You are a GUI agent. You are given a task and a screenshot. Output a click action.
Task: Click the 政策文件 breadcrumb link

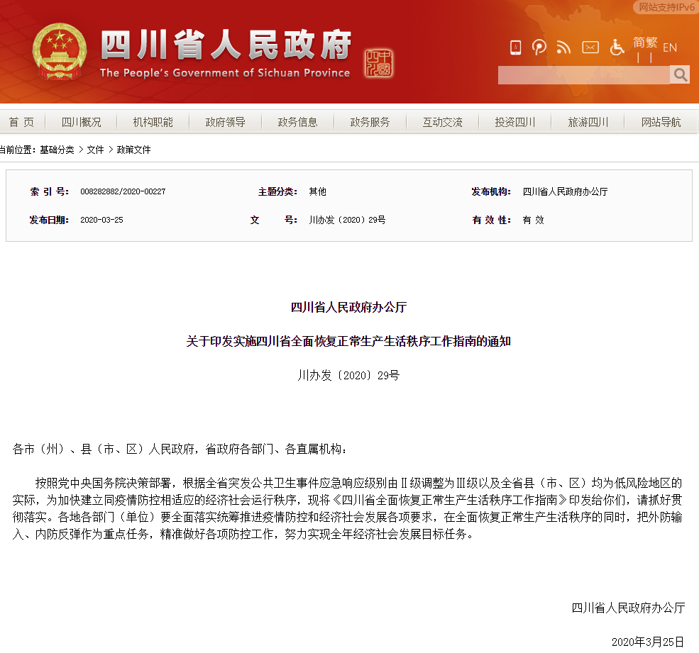pyautogui.click(x=133, y=150)
